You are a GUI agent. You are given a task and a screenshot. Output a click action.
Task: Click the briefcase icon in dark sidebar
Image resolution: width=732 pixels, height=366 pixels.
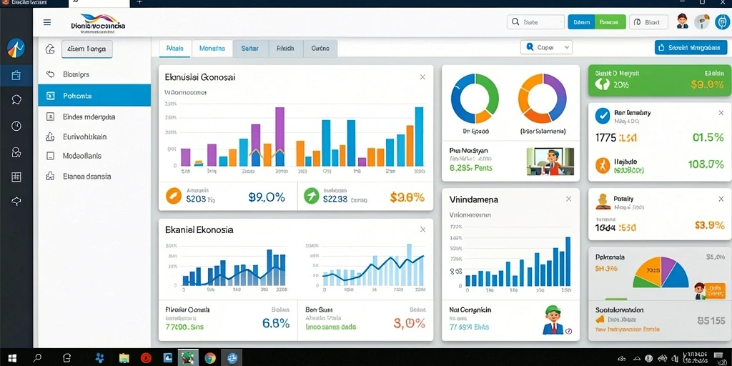point(16,74)
